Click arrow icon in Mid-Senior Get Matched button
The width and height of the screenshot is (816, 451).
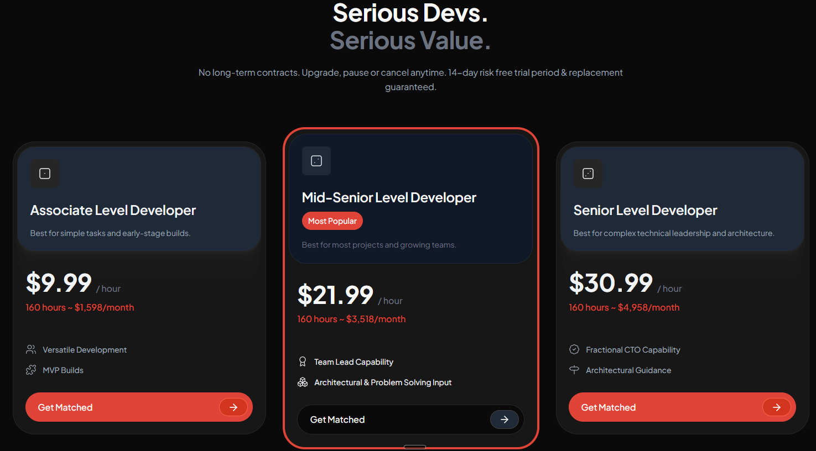point(505,419)
